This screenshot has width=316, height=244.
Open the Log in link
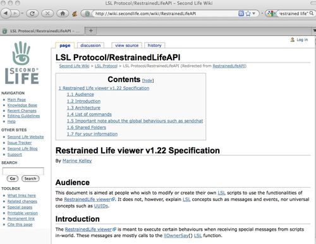pos(302,40)
